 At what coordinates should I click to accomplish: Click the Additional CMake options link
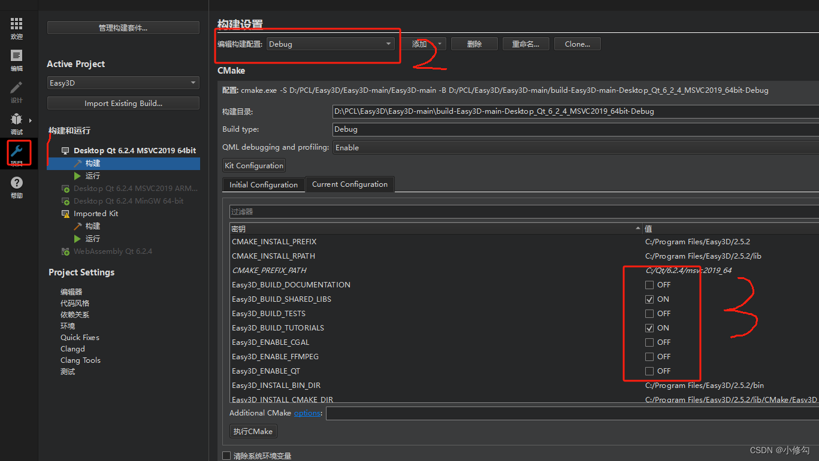(307, 413)
